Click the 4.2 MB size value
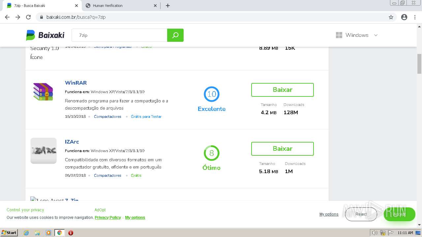The width and height of the screenshot is (422, 237). pyautogui.click(x=269, y=113)
